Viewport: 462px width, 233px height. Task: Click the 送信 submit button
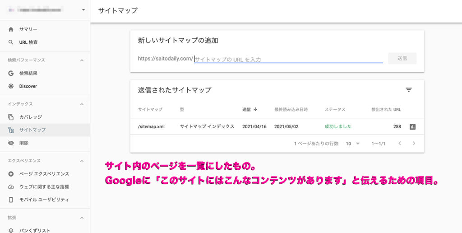[x=402, y=58]
